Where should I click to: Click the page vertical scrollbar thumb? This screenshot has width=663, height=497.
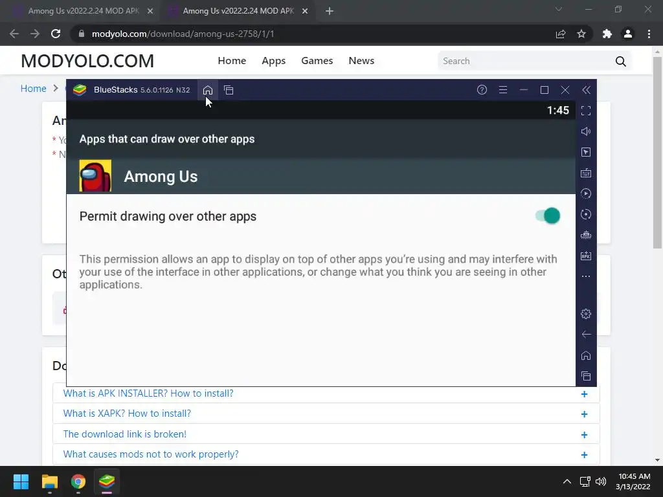pyautogui.click(x=657, y=152)
